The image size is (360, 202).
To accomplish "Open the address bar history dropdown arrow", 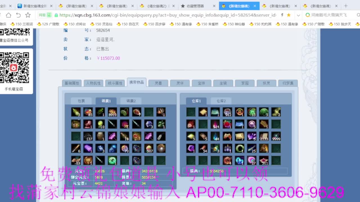I will [x=298, y=15].
